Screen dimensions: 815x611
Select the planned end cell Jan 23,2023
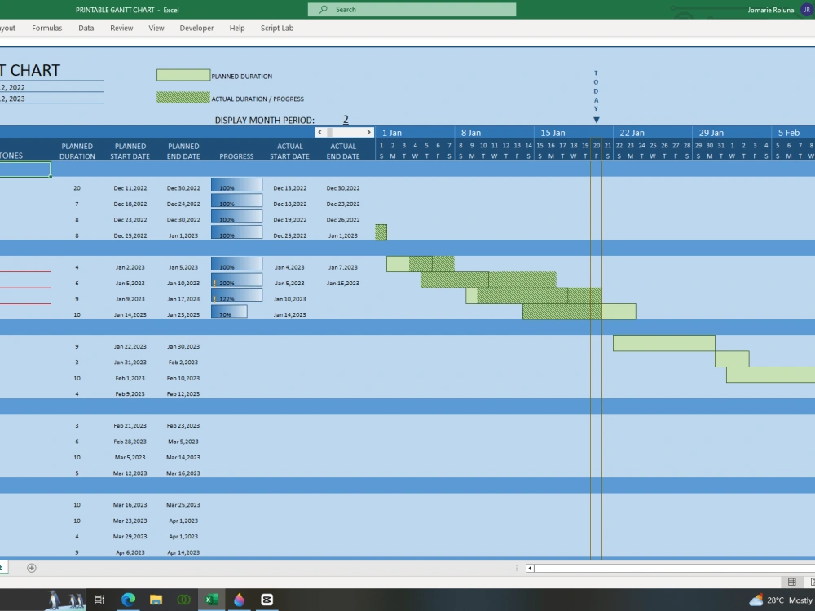point(183,314)
